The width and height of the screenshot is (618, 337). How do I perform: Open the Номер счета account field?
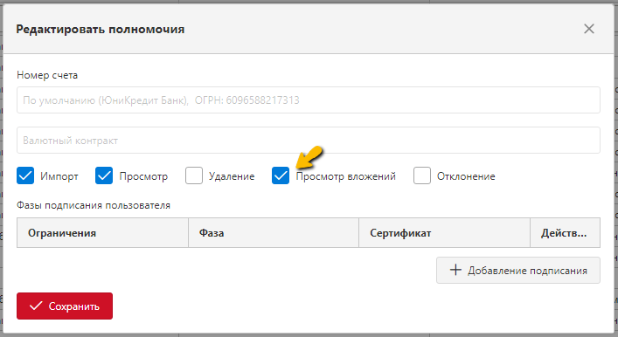309,100
